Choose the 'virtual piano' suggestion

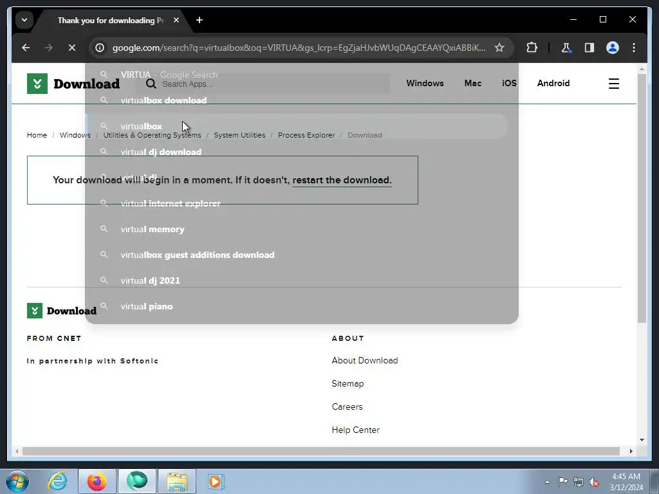click(x=296, y=306)
